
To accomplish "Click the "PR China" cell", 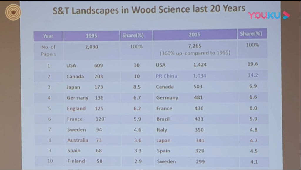I will point(166,76).
